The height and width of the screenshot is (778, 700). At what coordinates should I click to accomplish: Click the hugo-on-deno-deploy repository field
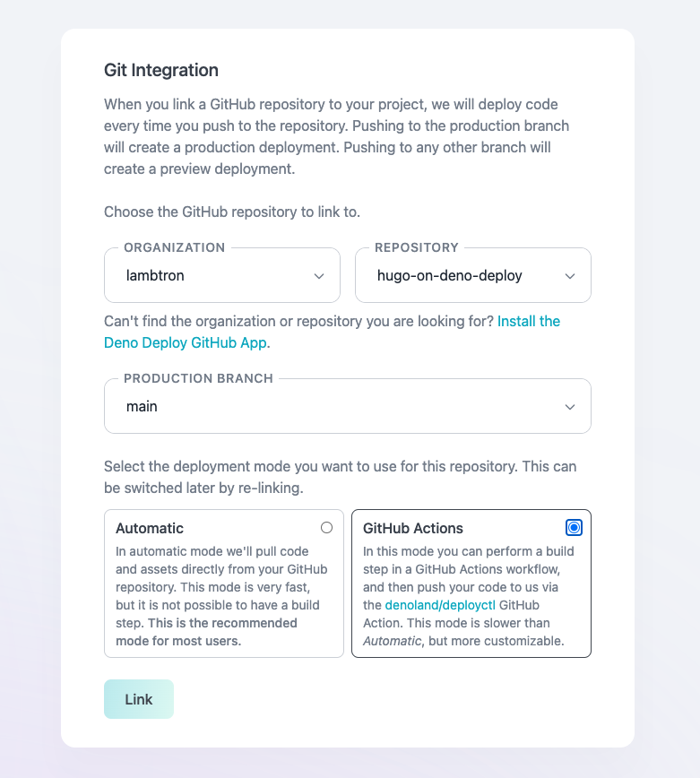473,275
